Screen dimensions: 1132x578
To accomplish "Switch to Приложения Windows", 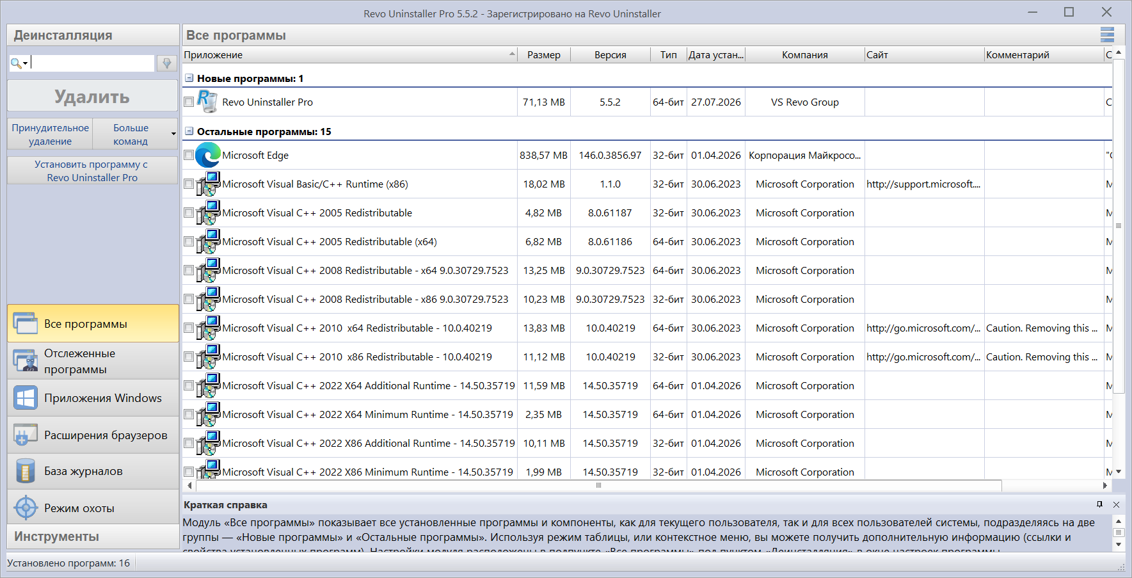I will coord(93,398).
